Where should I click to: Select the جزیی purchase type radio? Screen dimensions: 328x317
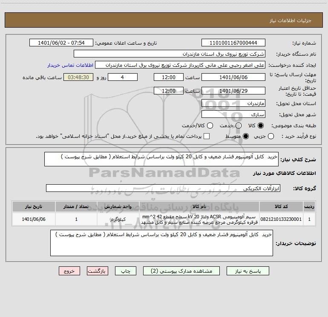coord(271,136)
